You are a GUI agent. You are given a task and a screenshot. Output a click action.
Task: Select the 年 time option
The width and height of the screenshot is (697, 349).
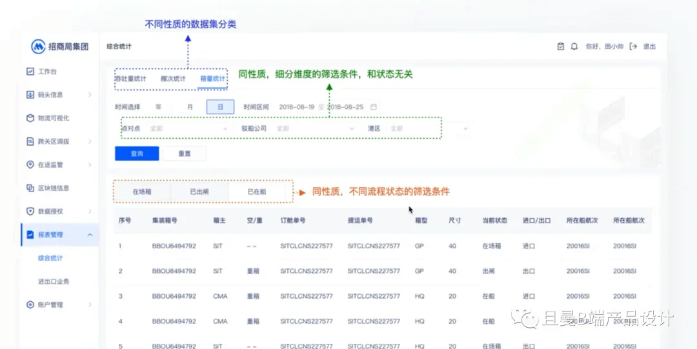pos(158,107)
